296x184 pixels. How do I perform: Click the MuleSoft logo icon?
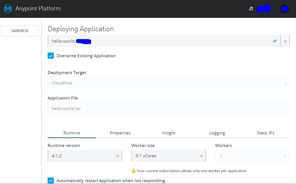point(8,9)
